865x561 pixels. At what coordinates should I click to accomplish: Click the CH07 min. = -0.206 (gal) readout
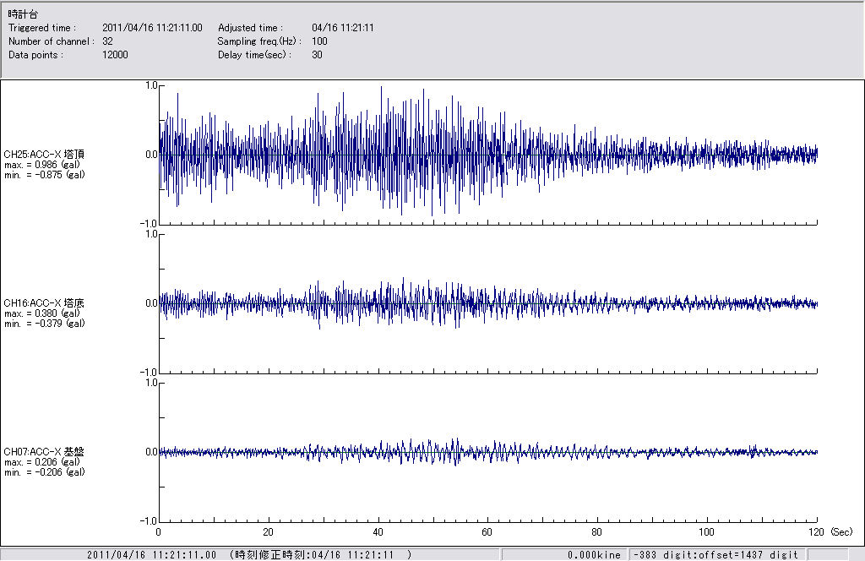click(x=43, y=472)
